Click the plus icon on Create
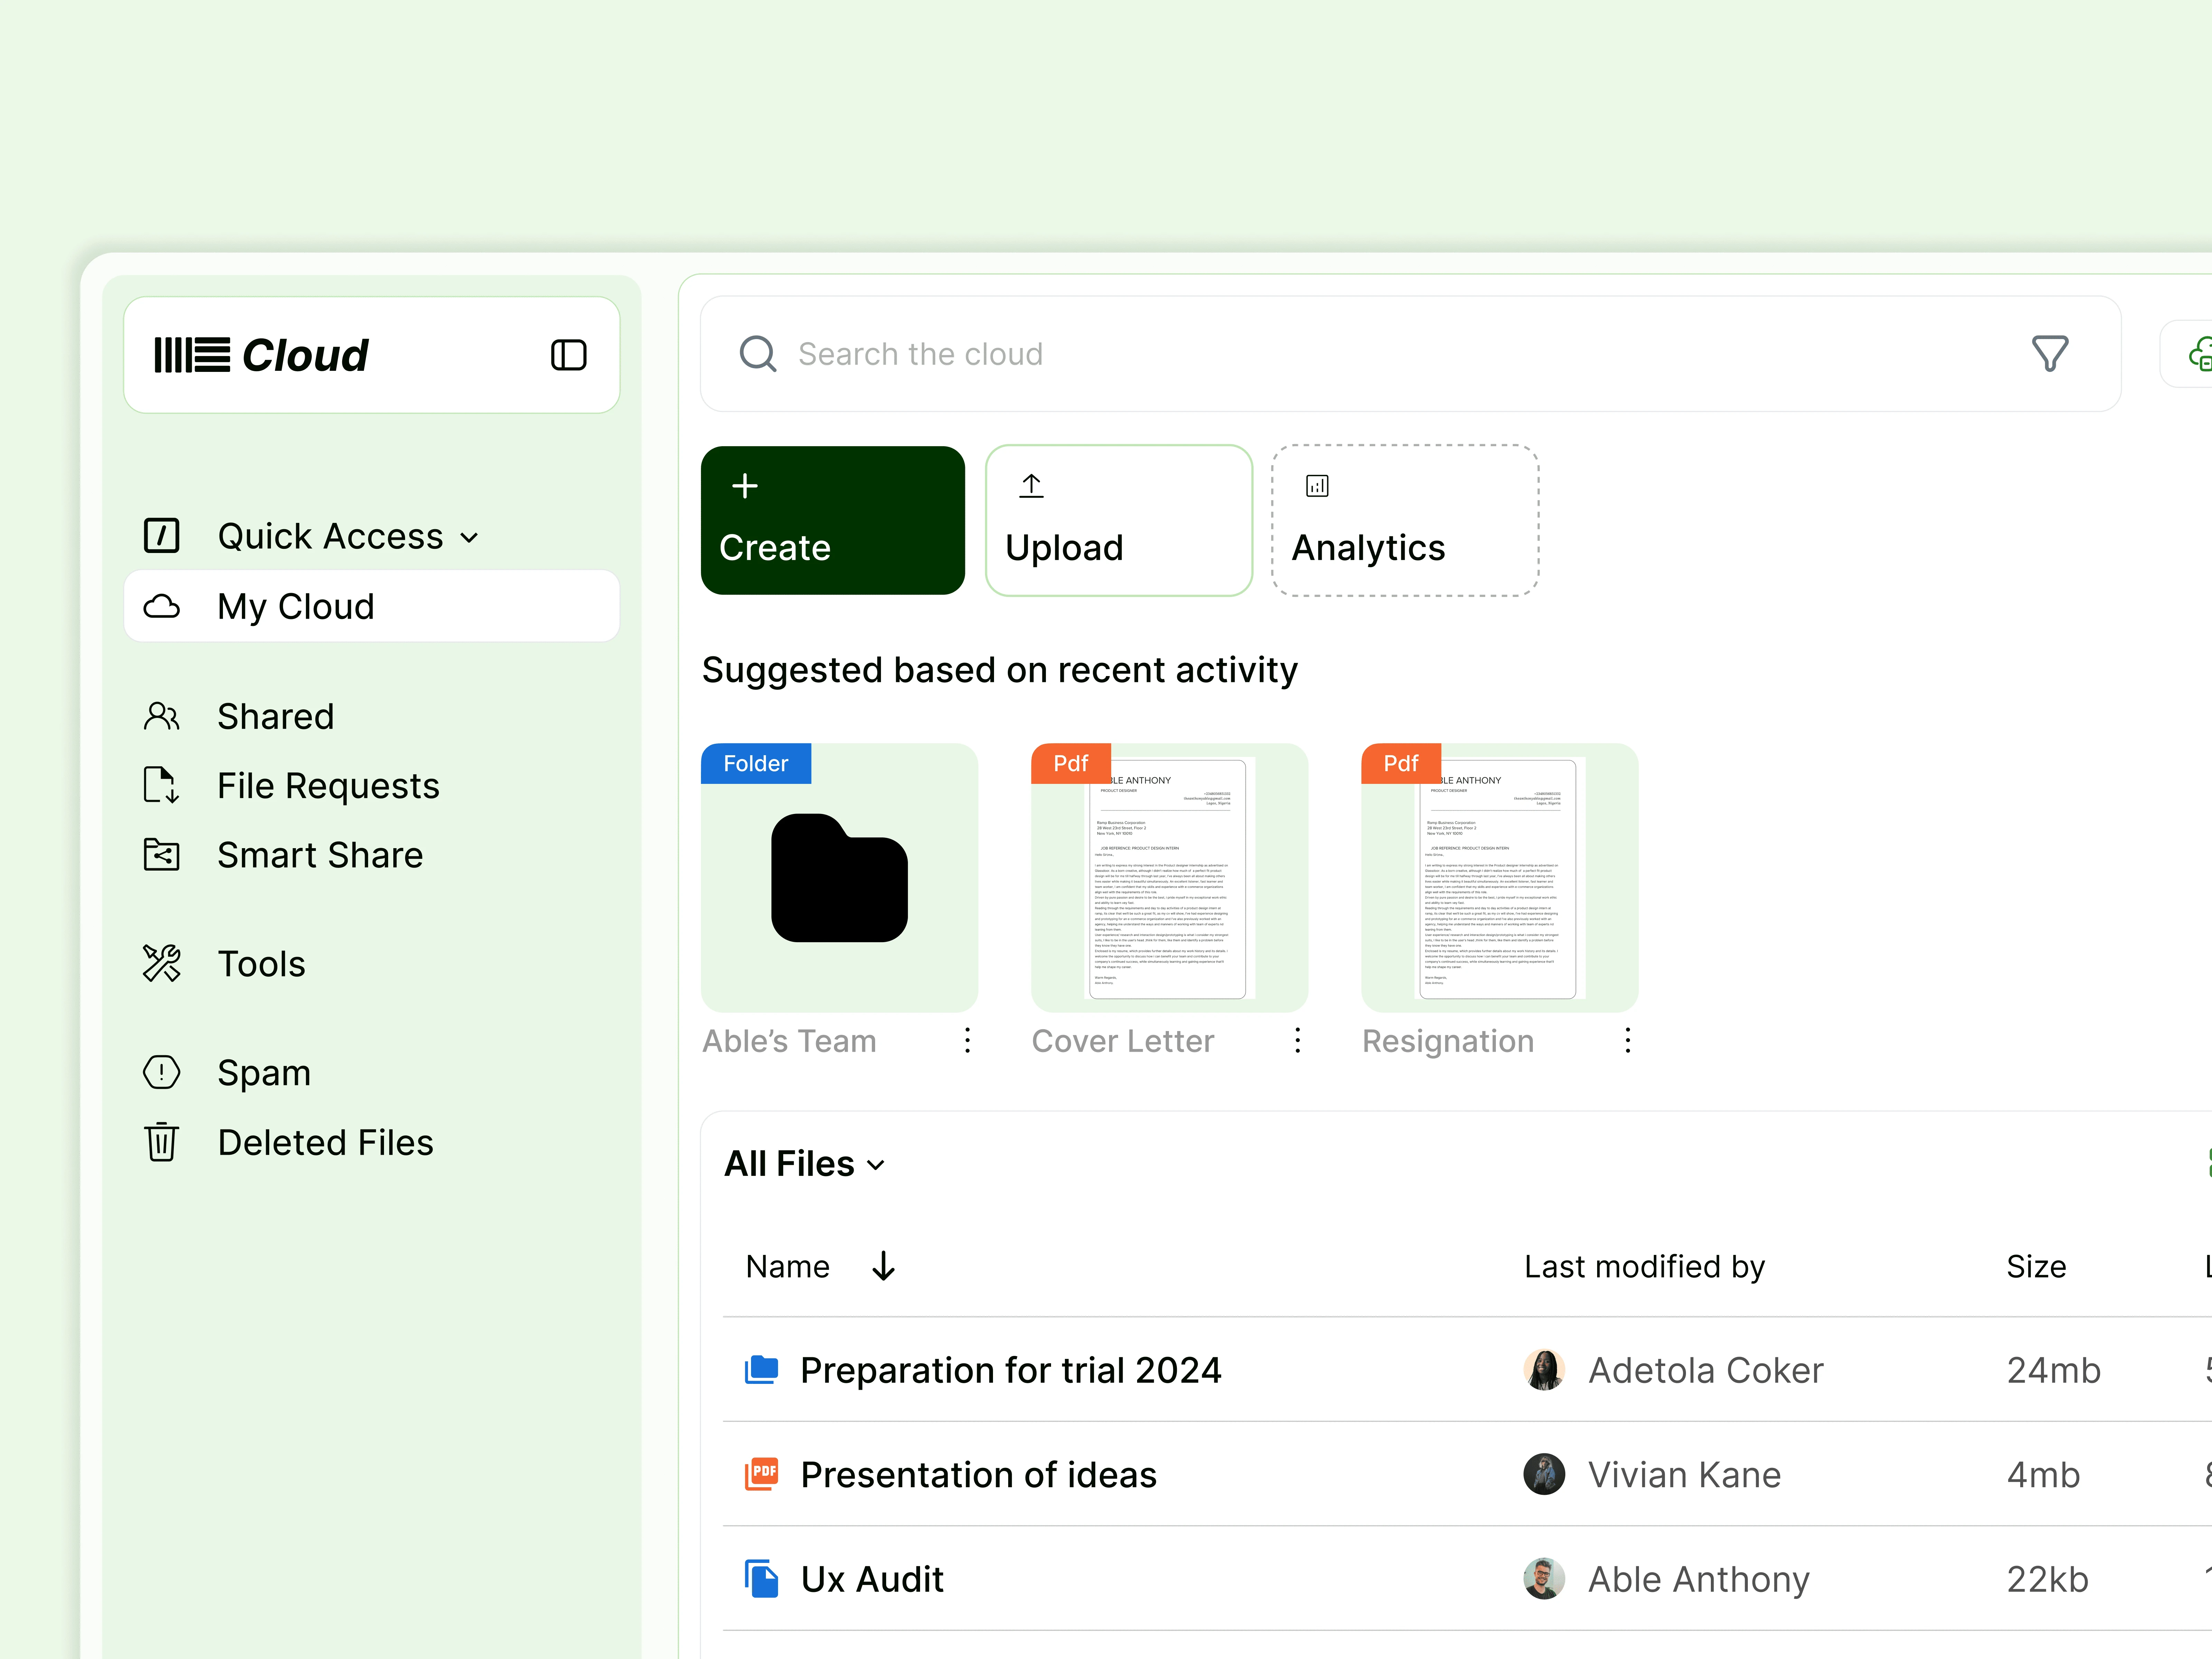 (745, 486)
